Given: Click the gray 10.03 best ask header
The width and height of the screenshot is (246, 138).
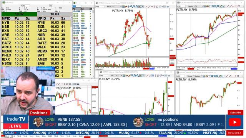Looking at the screenshot, I should pyautogui.click(x=55, y=14).
